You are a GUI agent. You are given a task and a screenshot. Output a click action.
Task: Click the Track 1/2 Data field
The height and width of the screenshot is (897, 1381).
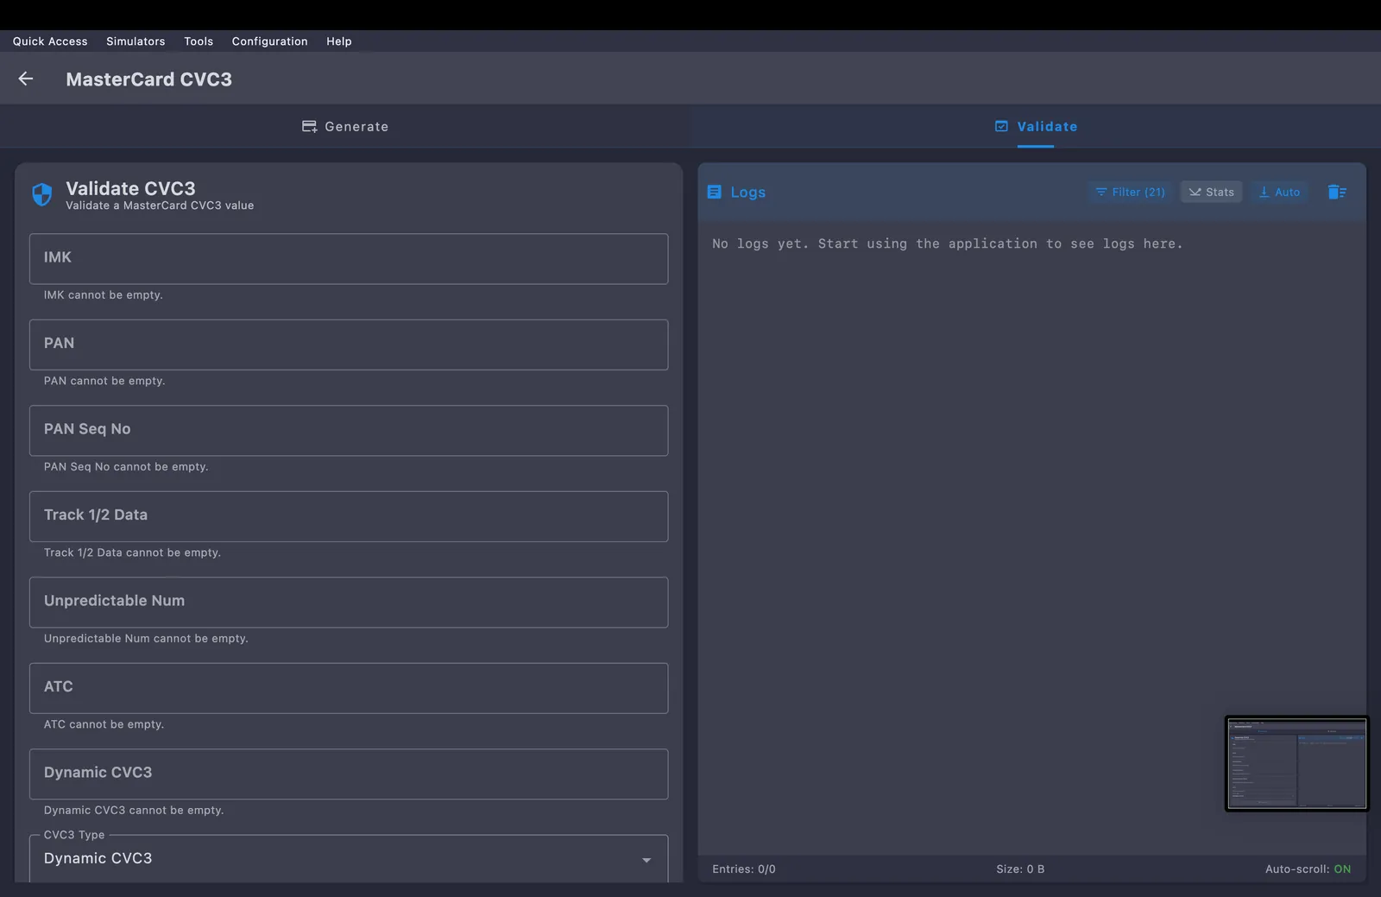349,516
